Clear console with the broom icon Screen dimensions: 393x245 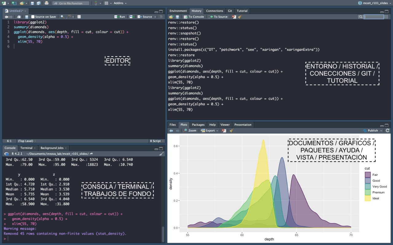point(161,154)
